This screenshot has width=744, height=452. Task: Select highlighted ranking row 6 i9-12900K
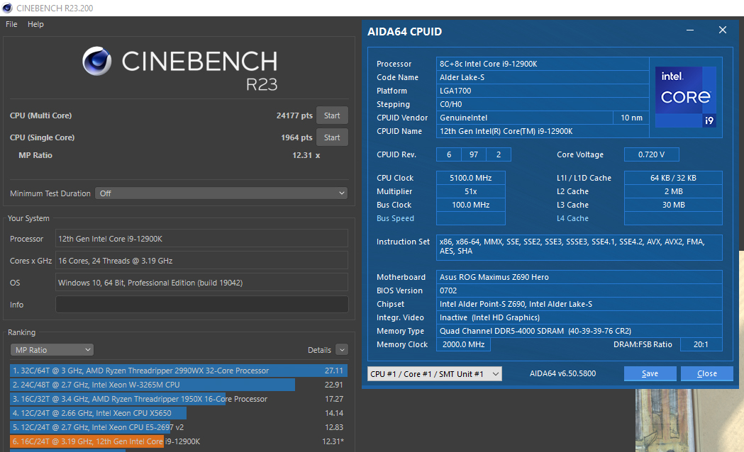[179, 441]
